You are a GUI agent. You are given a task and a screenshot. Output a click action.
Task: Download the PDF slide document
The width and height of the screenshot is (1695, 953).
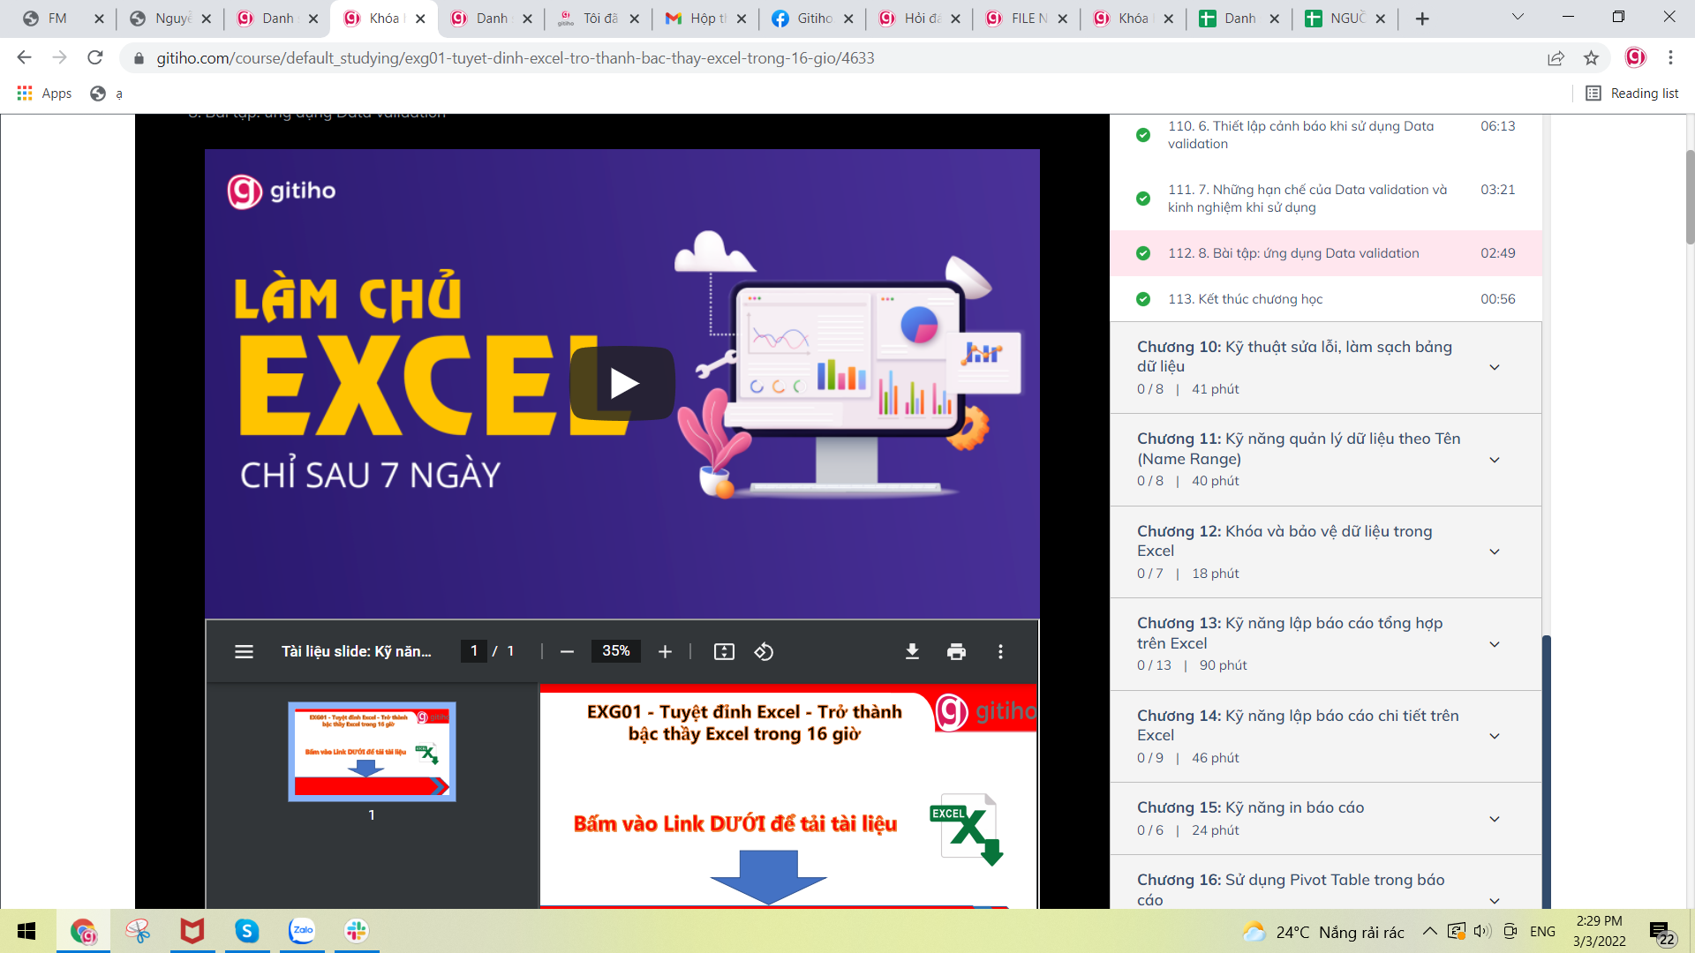(x=912, y=651)
